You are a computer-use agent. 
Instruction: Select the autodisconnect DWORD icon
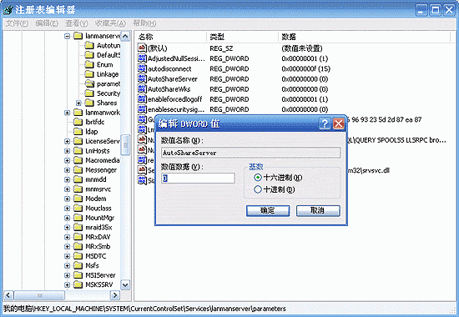pos(142,68)
